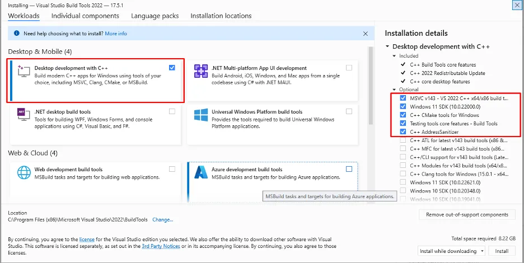Image resolution: width=524 pixels, height=263 pixels.
Task: Click Remove out-of-support components button
Action: (x=467, y=214)
